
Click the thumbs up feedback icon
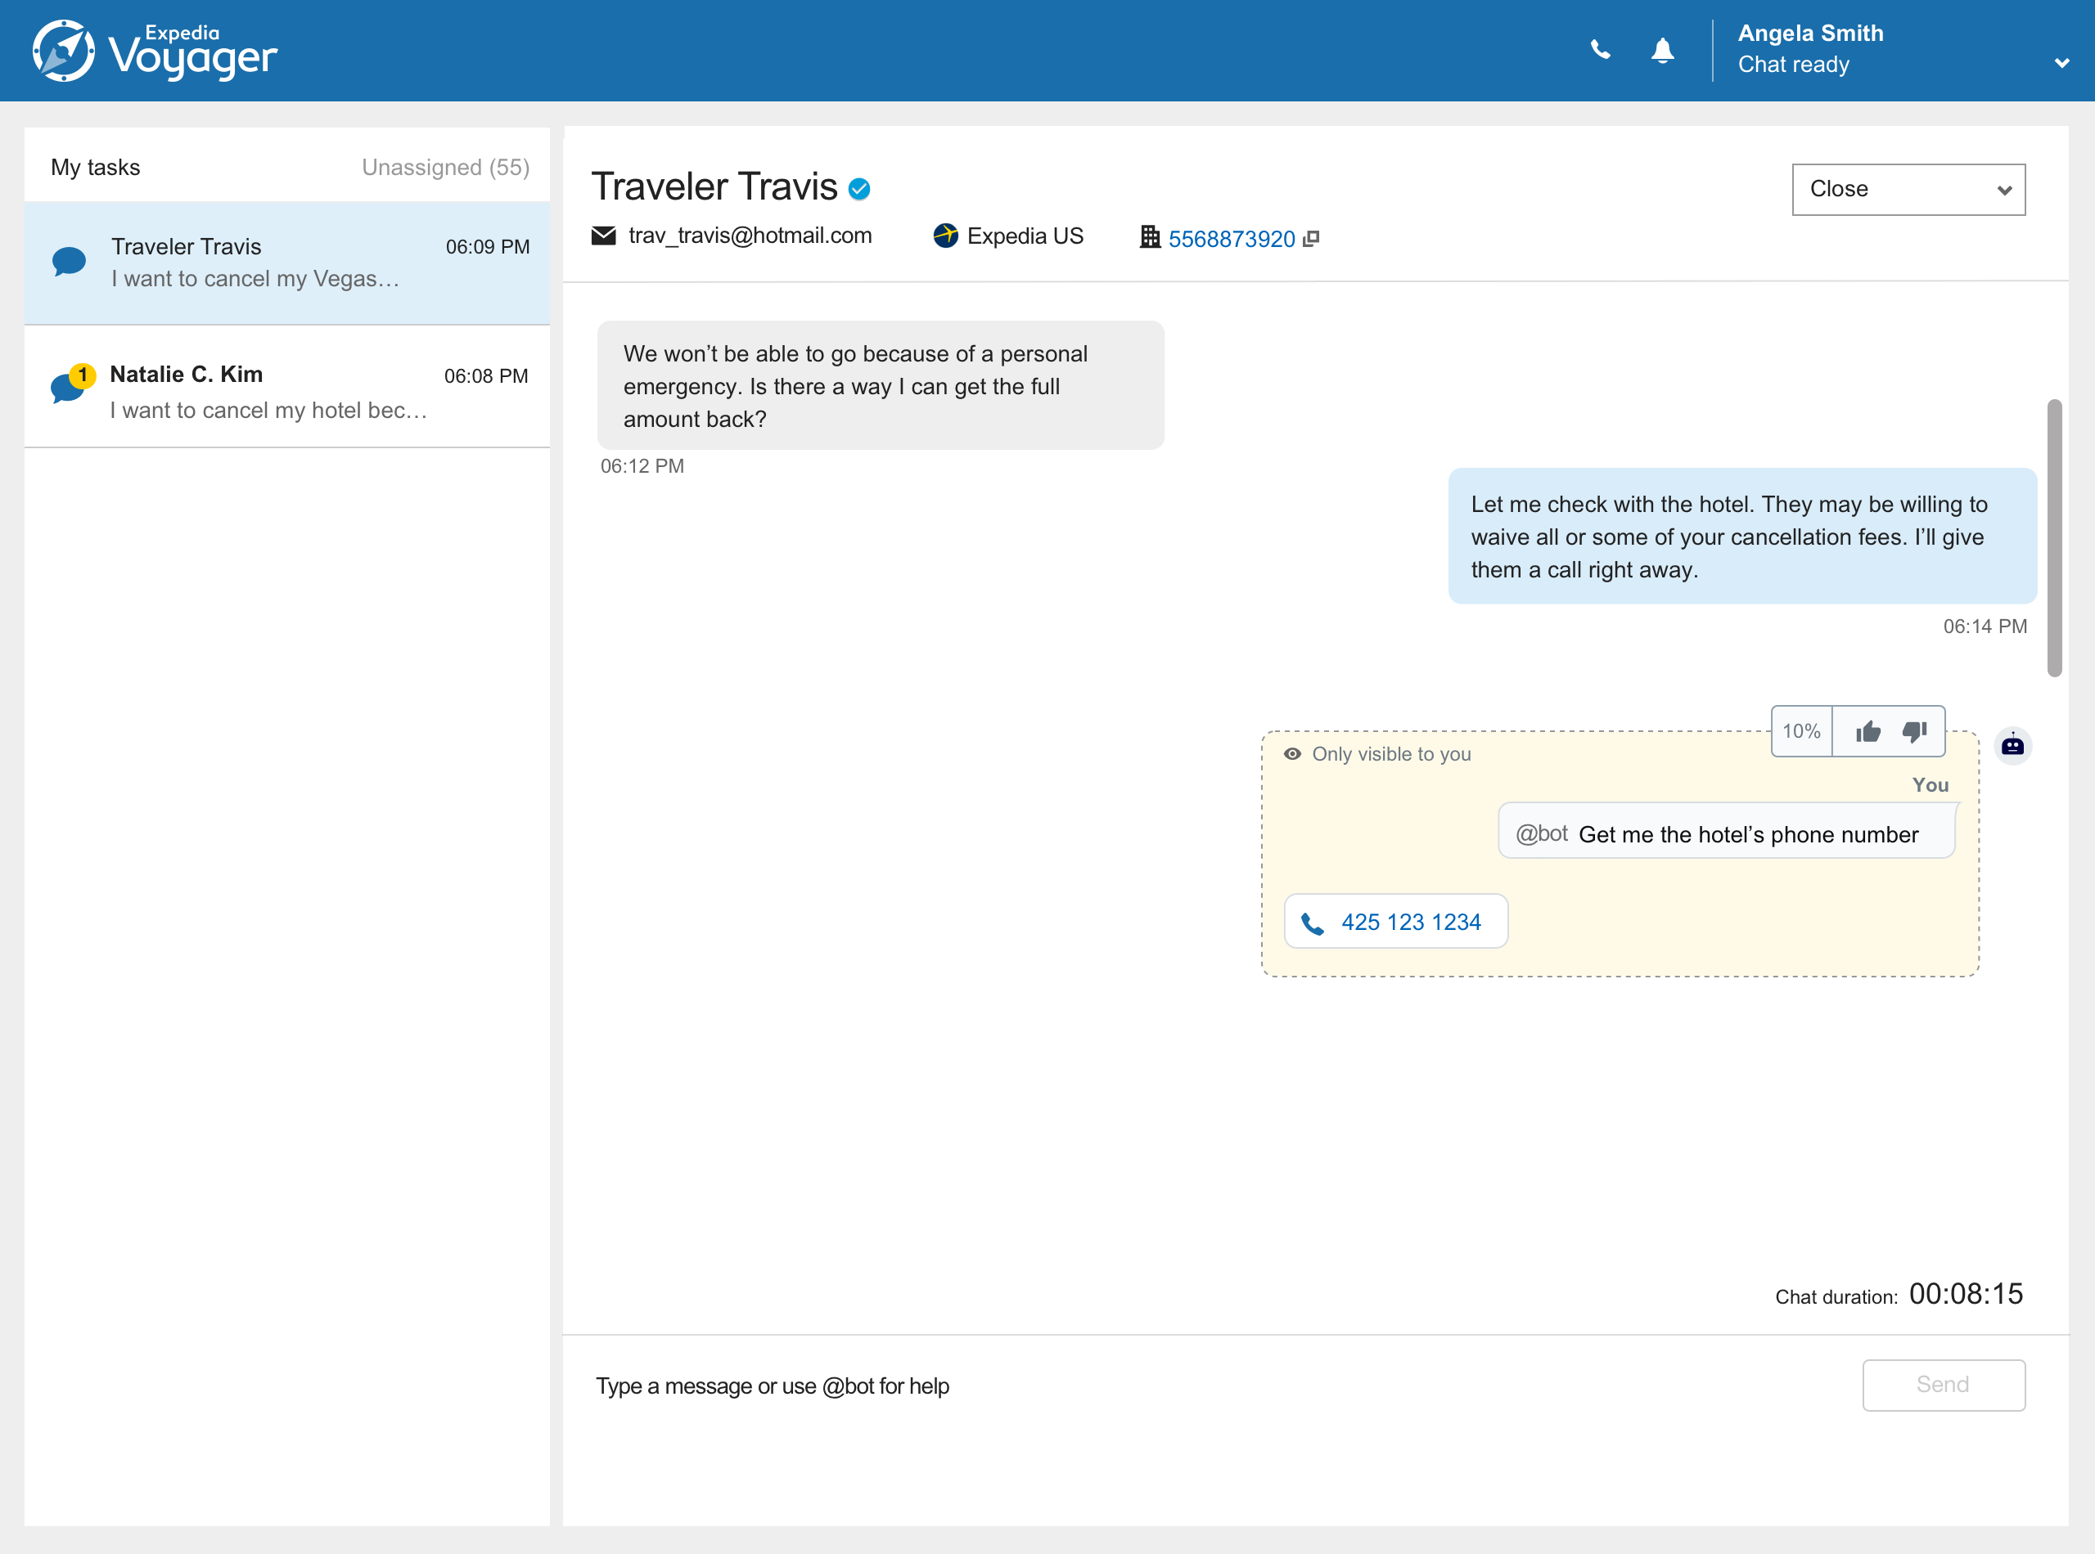(1867, 731)
